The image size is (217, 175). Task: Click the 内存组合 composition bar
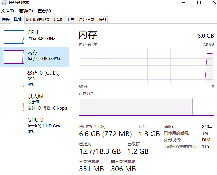click(146, 106)
